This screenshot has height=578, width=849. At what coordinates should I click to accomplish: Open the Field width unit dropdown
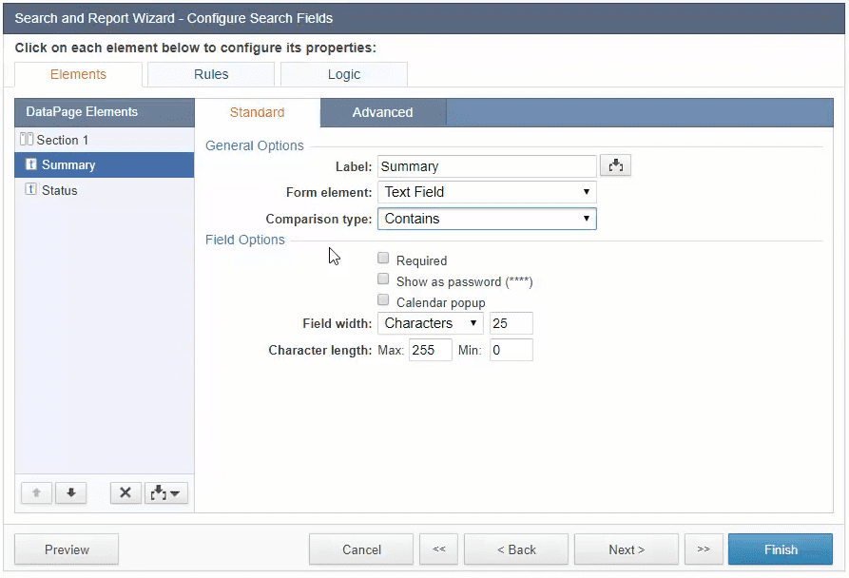(430, 323)
